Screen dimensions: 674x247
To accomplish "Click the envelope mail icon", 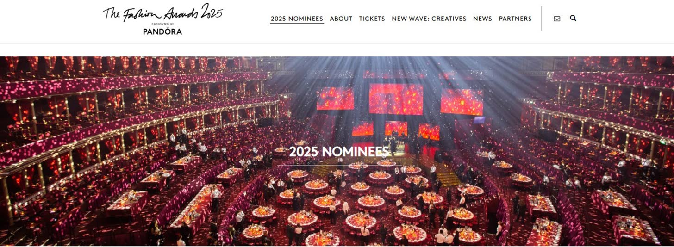I will point(557,19).
